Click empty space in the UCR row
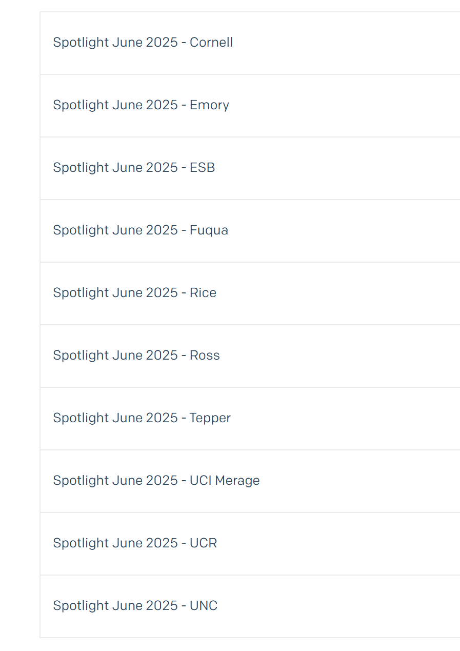The image size is (460, 651). [349, 543]
